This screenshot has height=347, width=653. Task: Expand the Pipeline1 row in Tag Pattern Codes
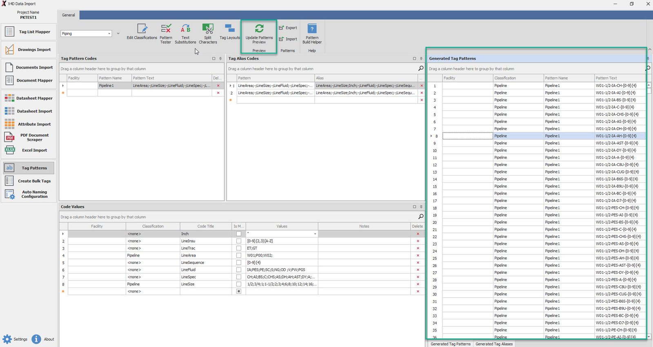(x=63, y=86)
